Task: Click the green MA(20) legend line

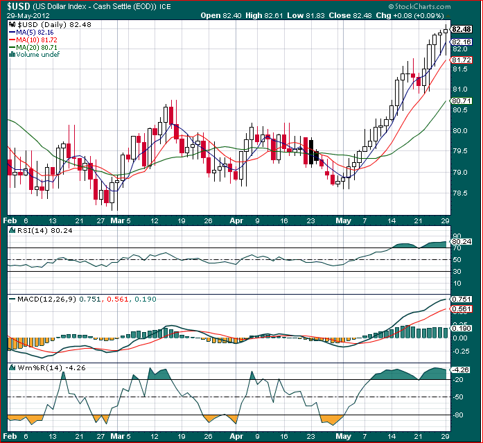Action: coord(12,47)
